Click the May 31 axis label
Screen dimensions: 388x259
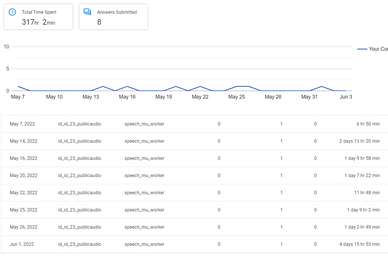(x=310, y=97)
